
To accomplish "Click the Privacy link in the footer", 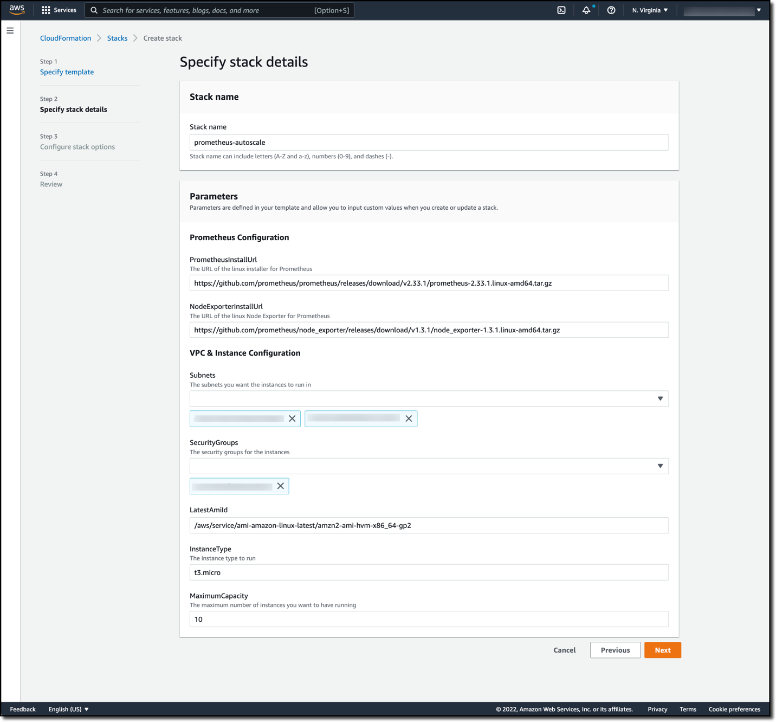I will (657, 709).
